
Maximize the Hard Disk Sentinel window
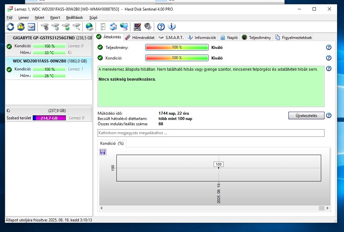314,9
